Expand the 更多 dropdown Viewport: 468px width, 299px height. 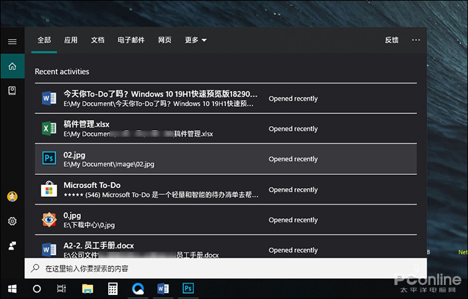(x=195, y=40)
